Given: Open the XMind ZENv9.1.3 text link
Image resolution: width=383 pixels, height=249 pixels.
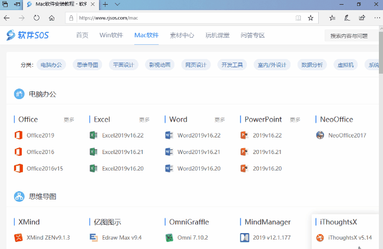Looking at the screenshot, I should click(x=48, y=238).
